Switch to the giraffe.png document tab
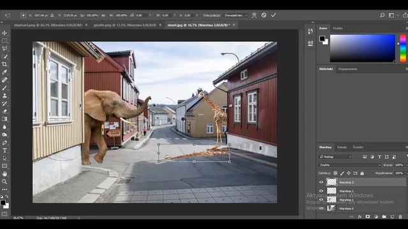 tap(125, 25)
